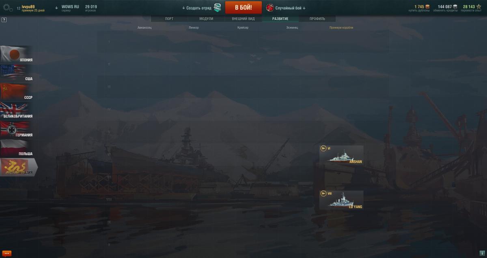Select the Anshan tier VI ship
The height and width of the screenshot is (258, 487).
[341, 155]
